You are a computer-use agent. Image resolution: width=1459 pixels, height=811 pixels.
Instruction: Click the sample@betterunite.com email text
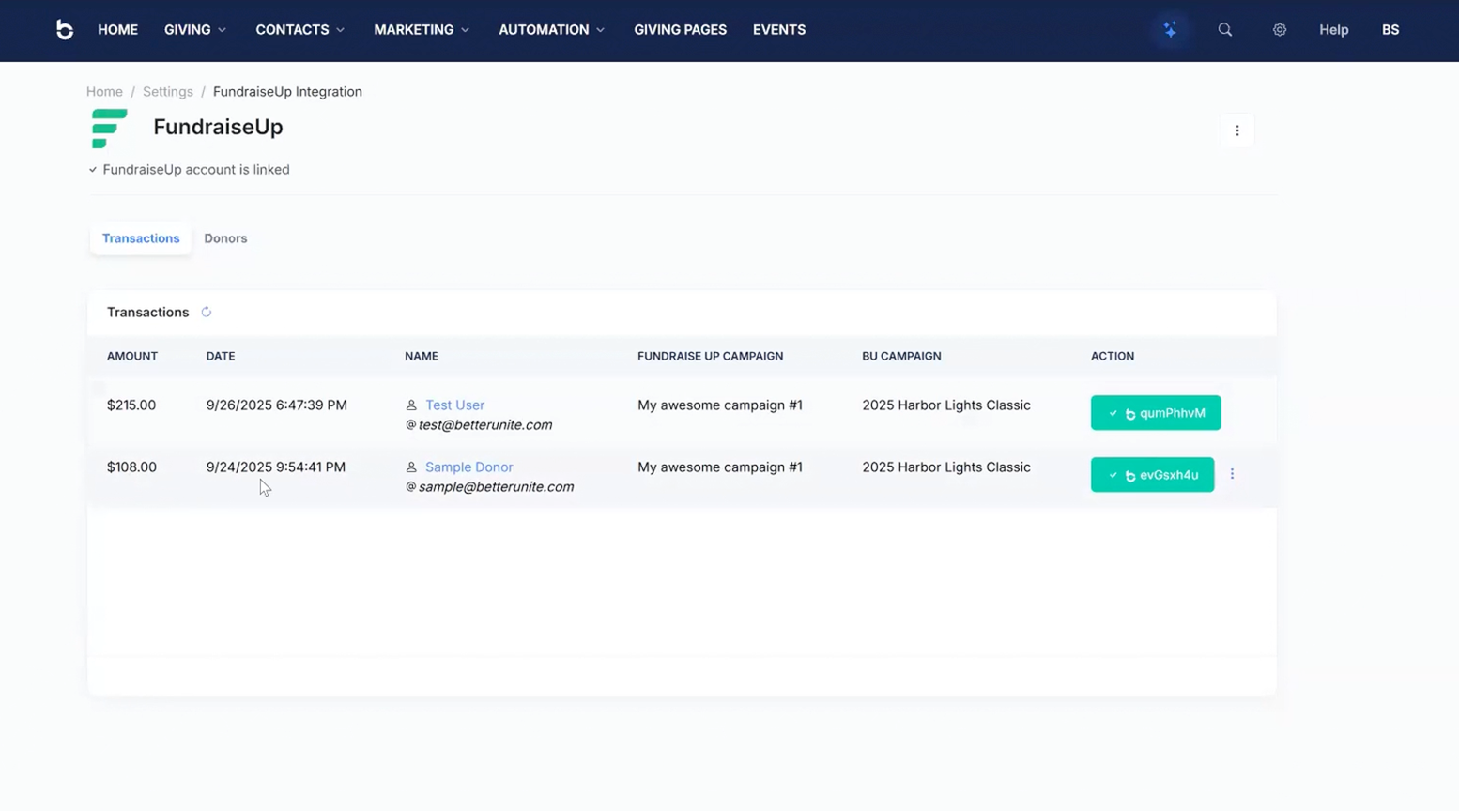496,487
